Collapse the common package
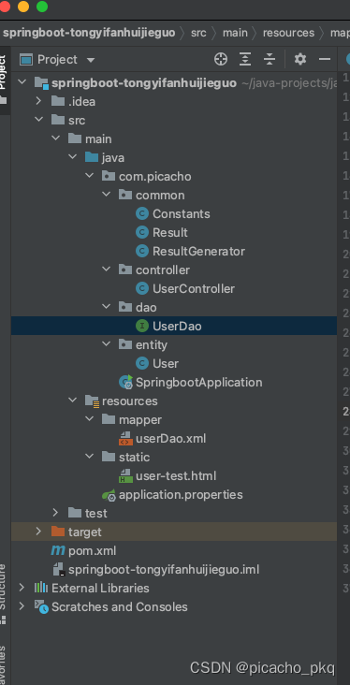The height and width of the screenshot is (685, 350). 106,195
